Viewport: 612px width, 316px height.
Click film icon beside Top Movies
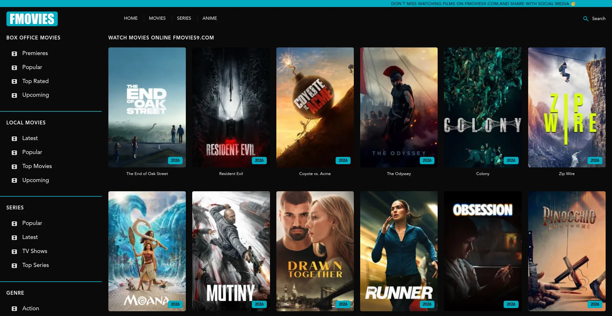(14, 167)
